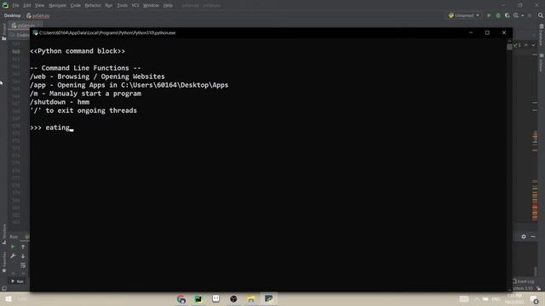Image resolution: width=545 pixels, height=306 pixels.
Task: Expand the Profile icon dropdown arrow
Action: (522, 15)
